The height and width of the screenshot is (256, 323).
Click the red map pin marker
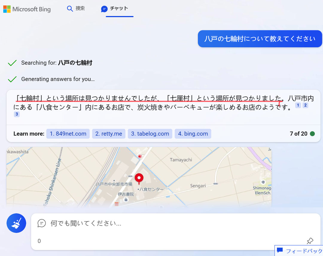click(x=139, y=179)
